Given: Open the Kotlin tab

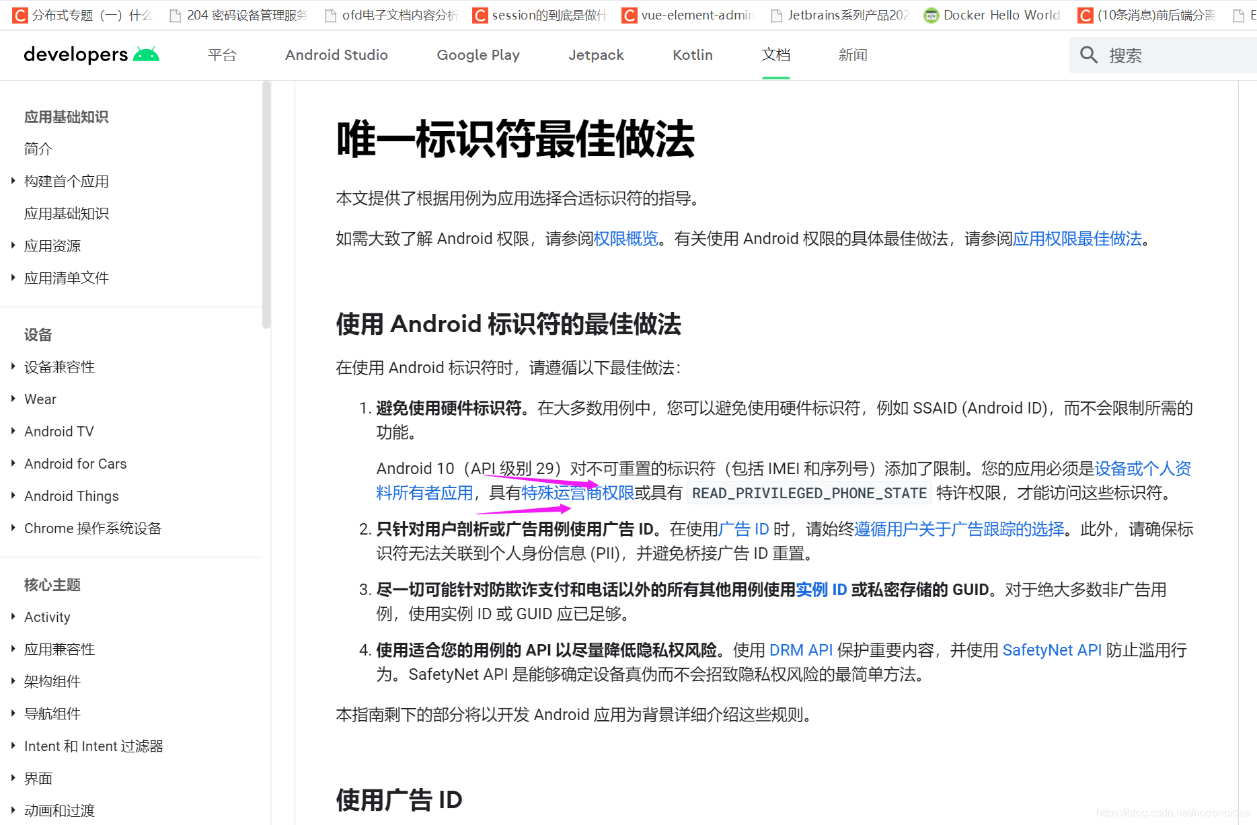Looking at the screenshot, I should click(693, 55).
